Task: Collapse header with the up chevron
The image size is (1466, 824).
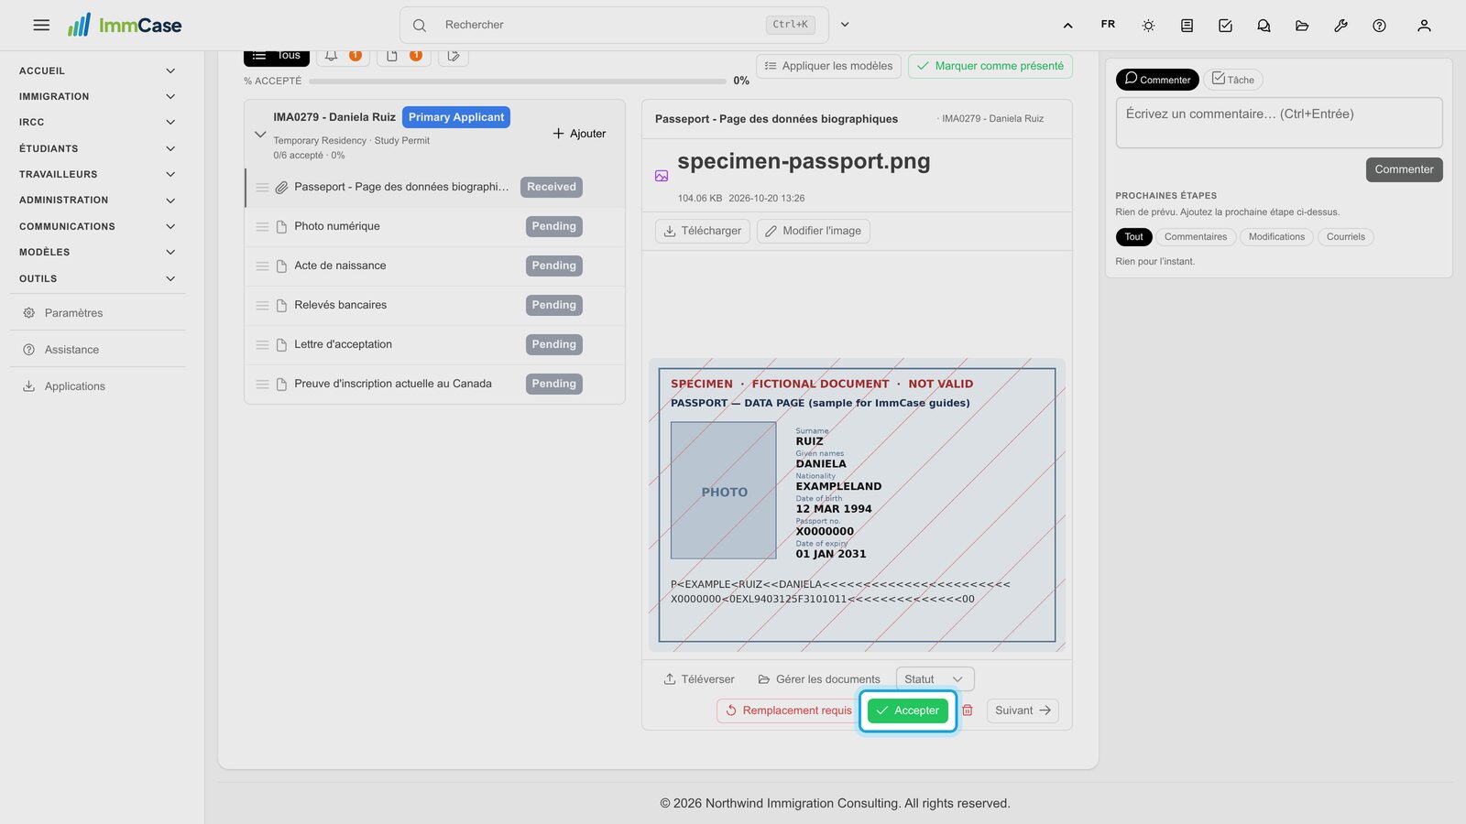Action: click(x=1067, y=26)
